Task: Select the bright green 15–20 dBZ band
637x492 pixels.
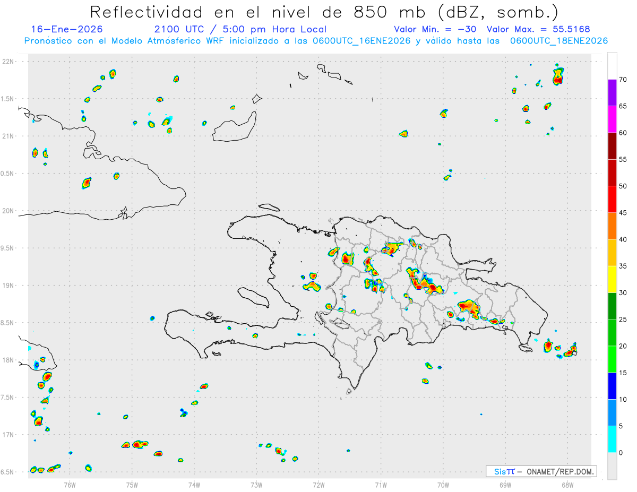Action: click(612, 359)
